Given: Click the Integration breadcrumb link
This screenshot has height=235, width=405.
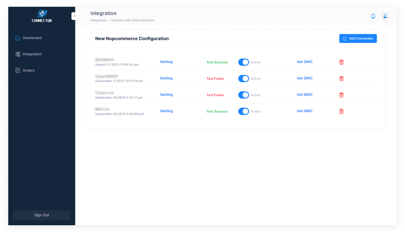Looking at the screenshot, I should pos(98,20).
